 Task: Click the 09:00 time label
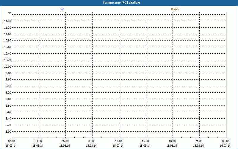tap(92, 141)
